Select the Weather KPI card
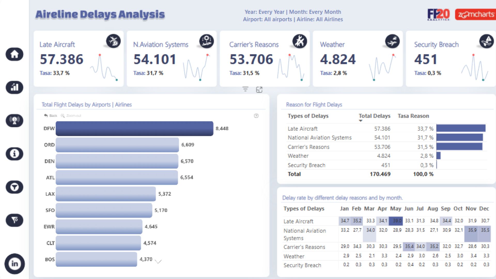Image resolution: width=496 pixels, height=279 pixels. coord(358,59)
